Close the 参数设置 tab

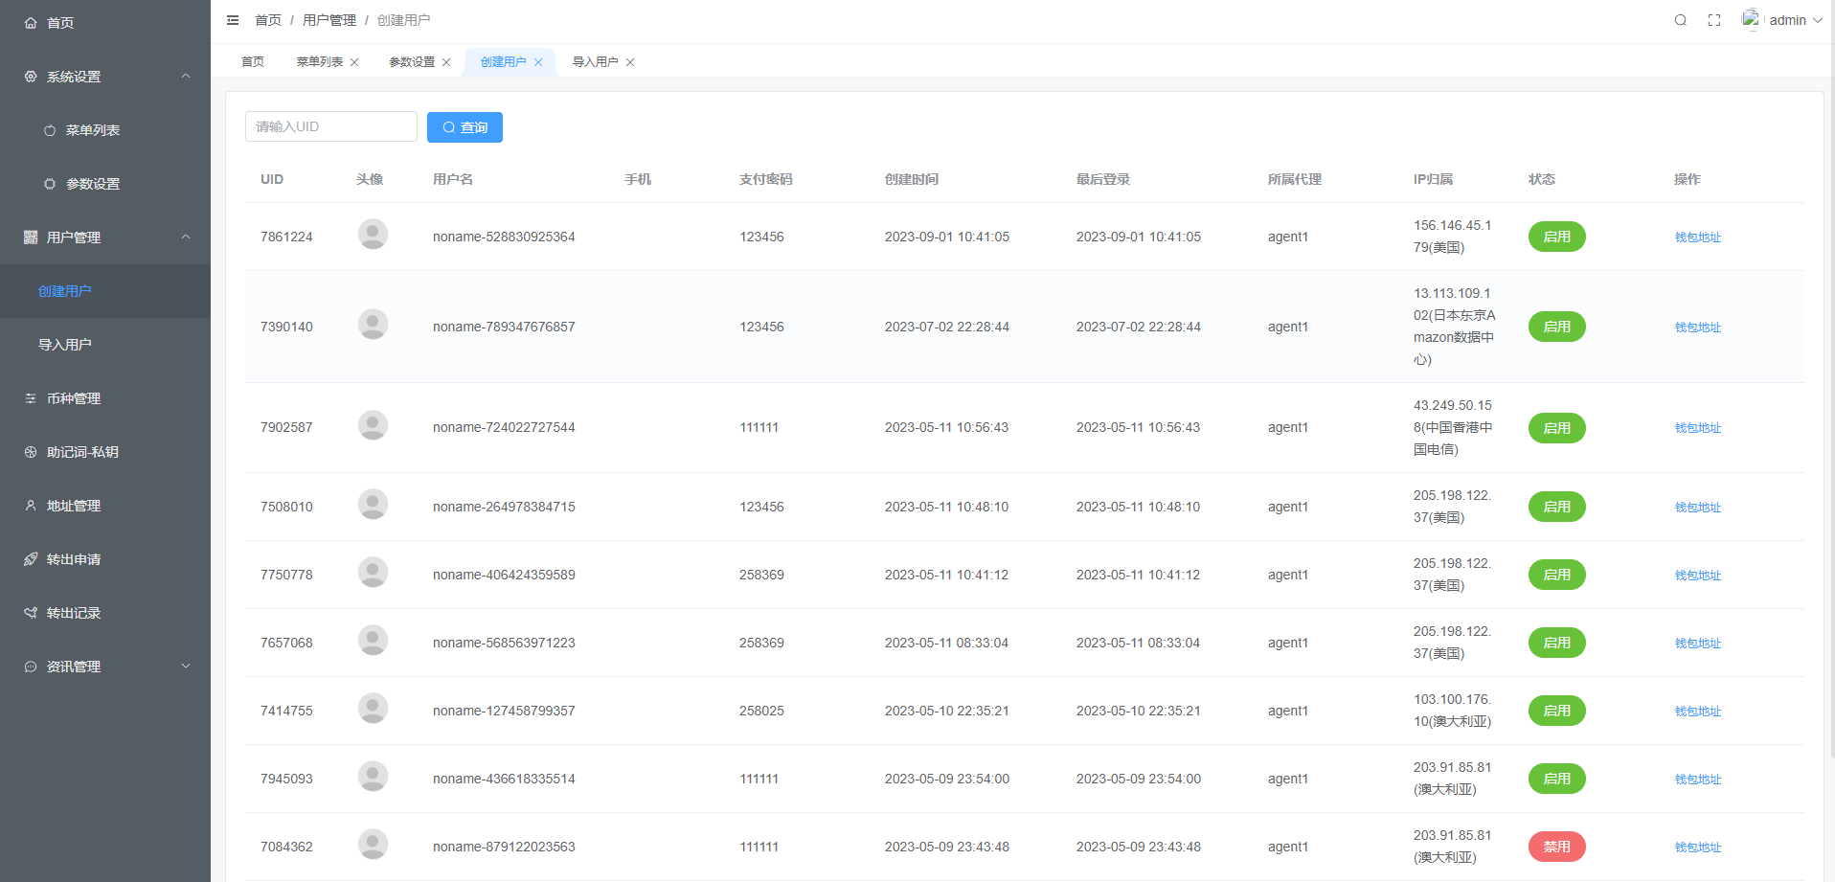[446, 62]
